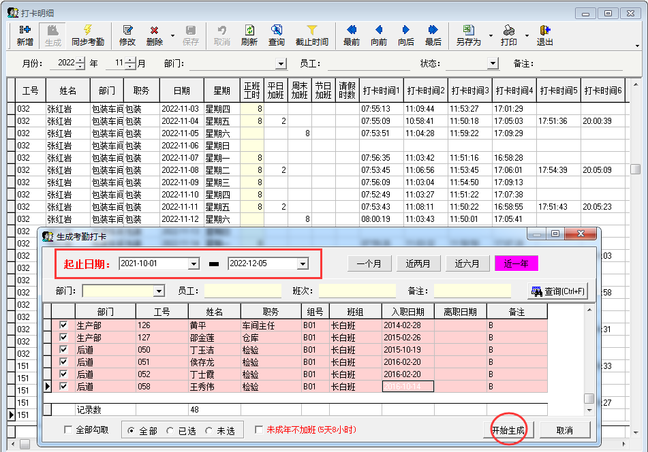
Task: Click the 退出 (exit) toolbar icon
Action: [544, 35]
